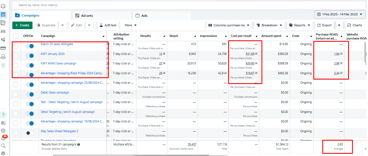Click the Audiences people icon in sidebar

(x=3, y=31)
